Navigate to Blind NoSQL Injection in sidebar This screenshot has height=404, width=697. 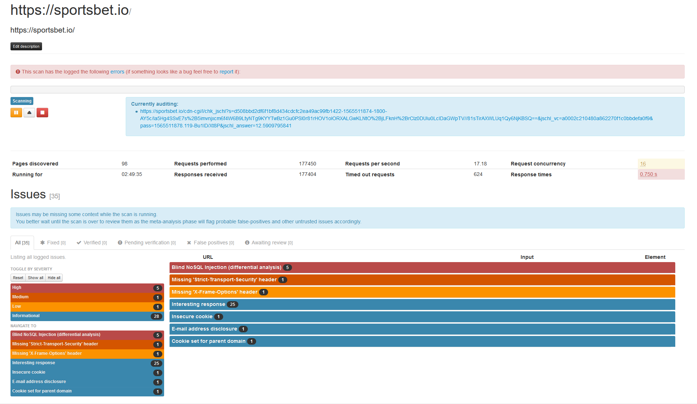click(x=87, y=335)
